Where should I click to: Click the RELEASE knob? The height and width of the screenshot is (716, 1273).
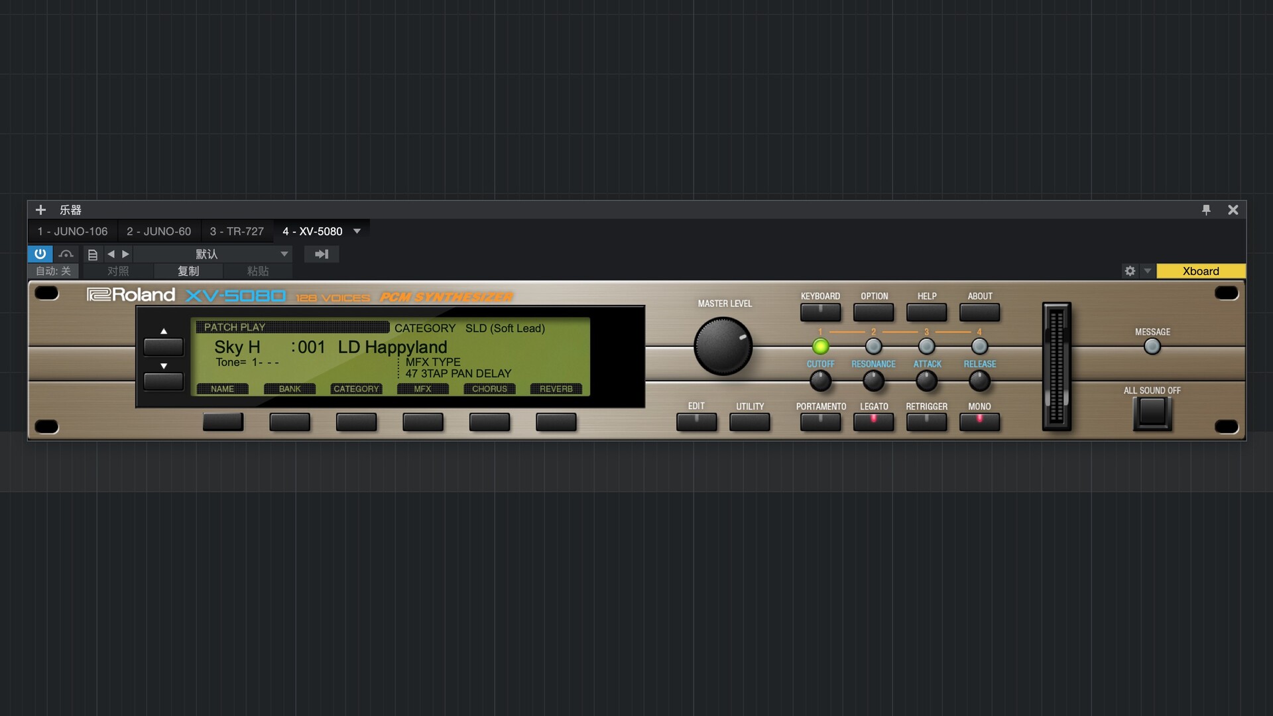(x=980, y=381)
